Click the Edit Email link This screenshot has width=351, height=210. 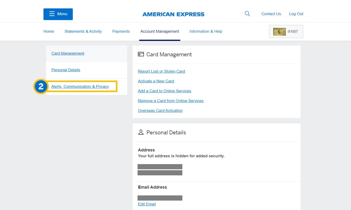point(147,204)
